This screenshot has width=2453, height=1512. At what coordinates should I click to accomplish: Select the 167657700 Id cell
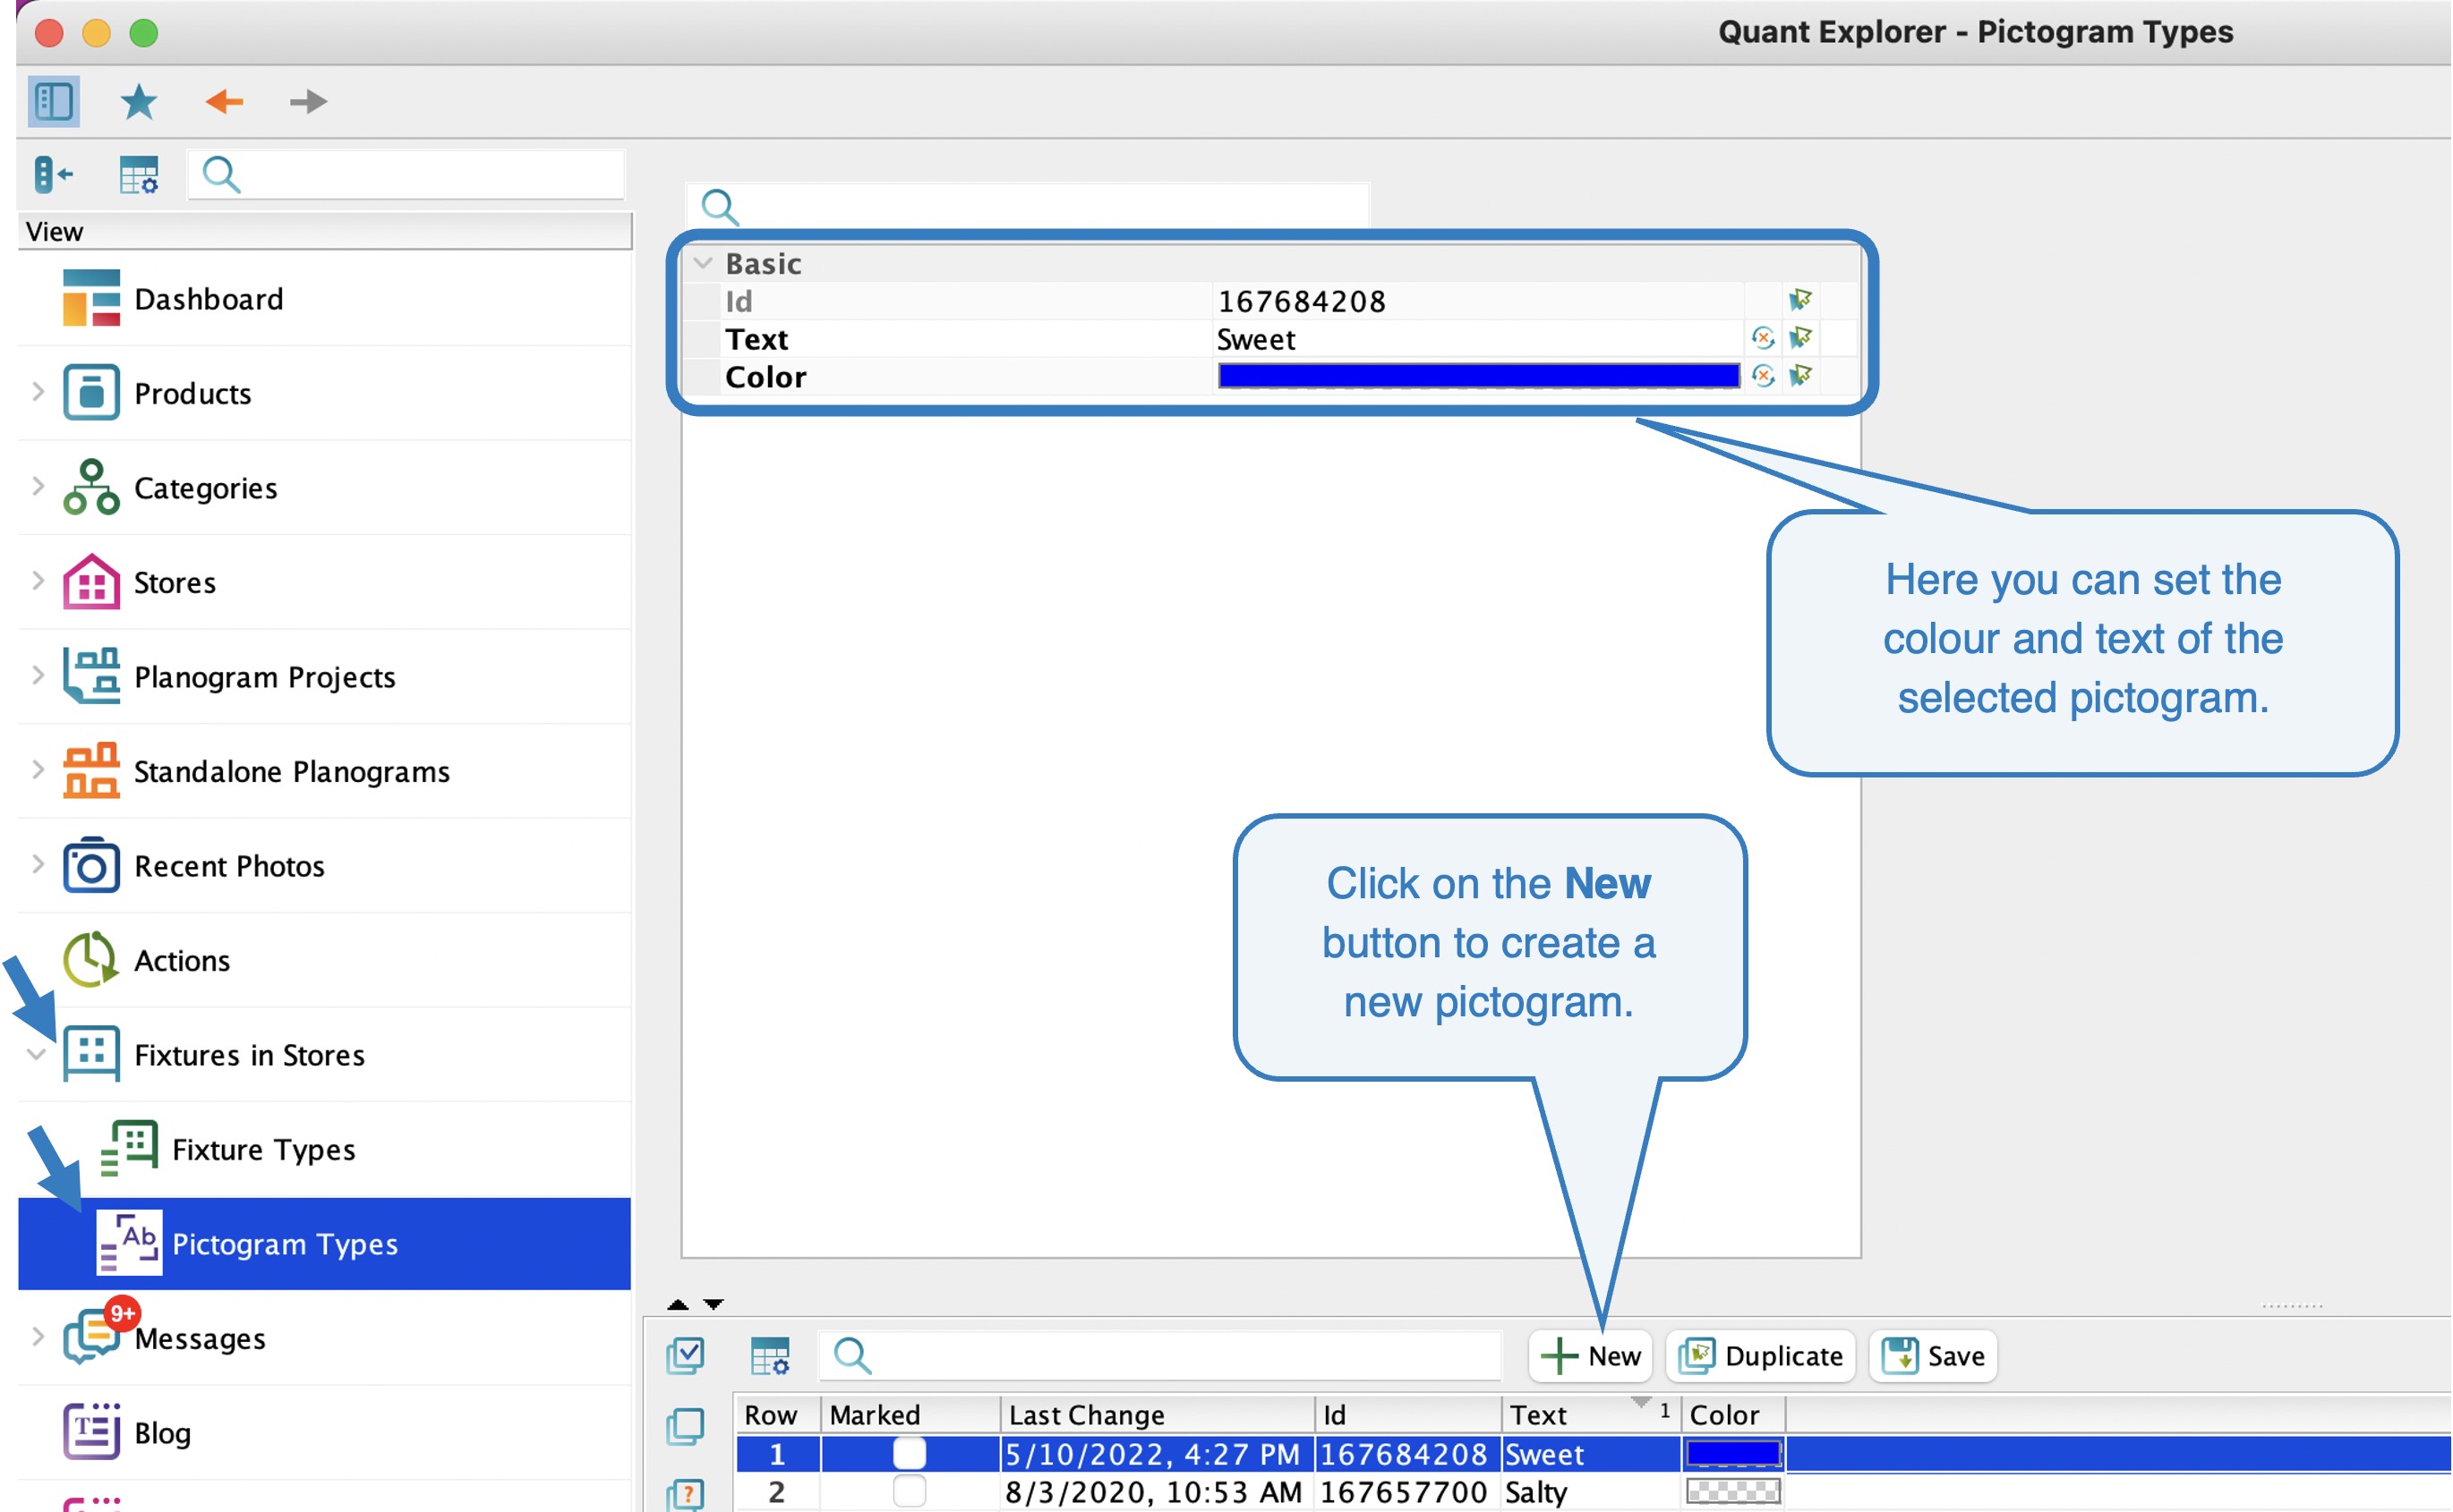point(1408,1492)
